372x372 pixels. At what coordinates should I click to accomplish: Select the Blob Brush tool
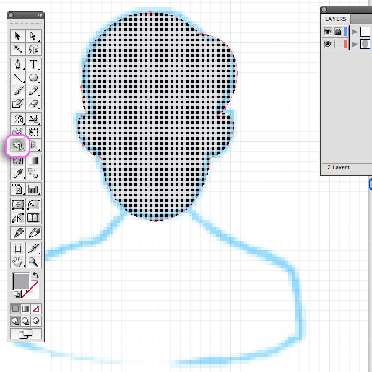pyautogui.click(x=17, y=104)
